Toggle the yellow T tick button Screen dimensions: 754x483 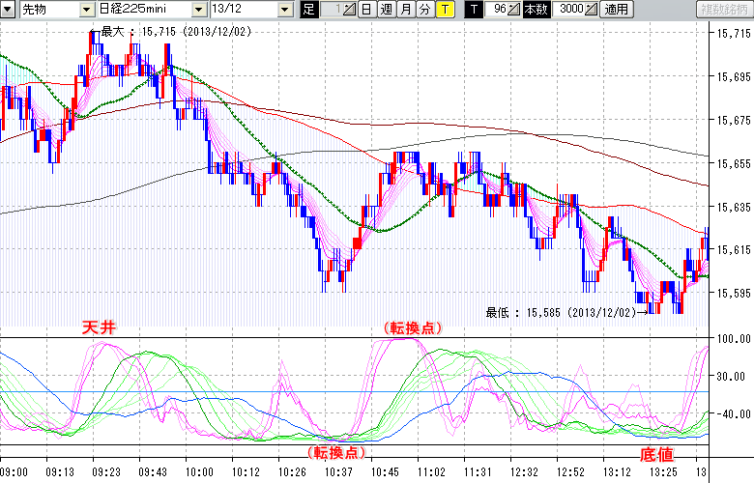(x=444, y=9)
